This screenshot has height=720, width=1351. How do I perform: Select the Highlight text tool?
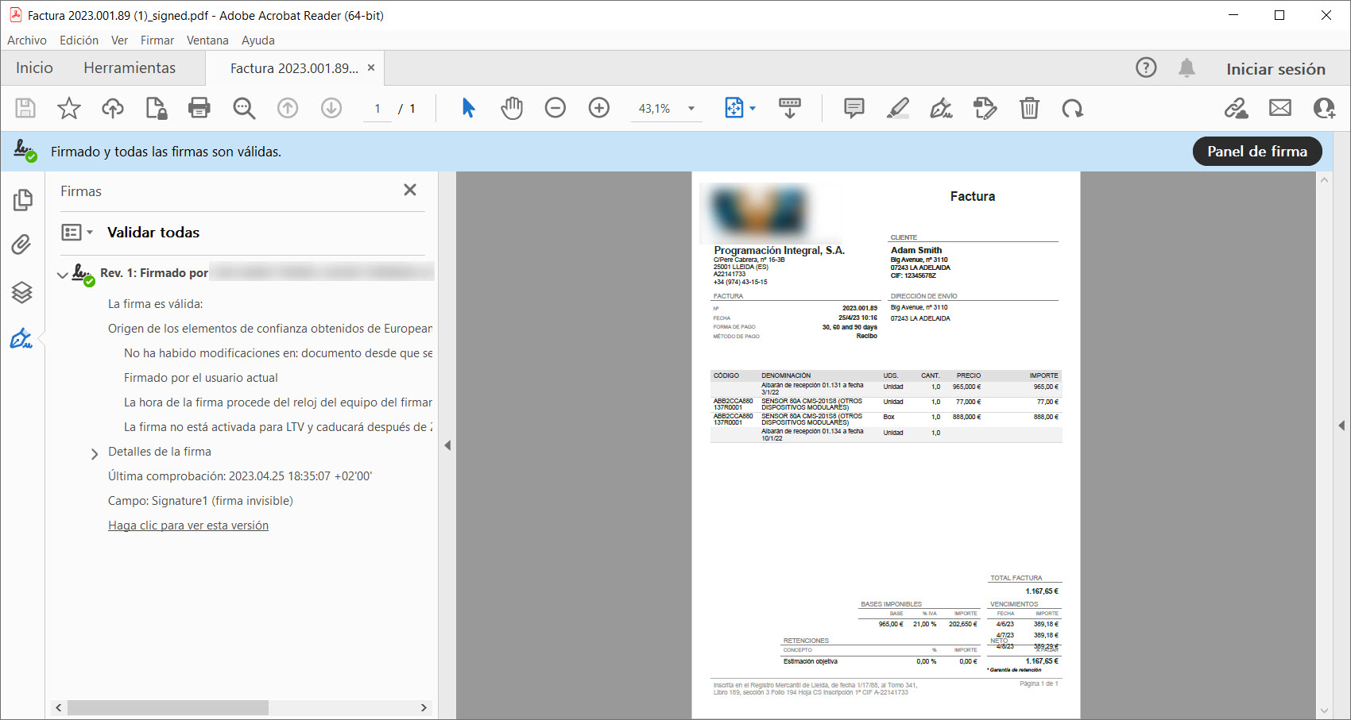[898, 108]
